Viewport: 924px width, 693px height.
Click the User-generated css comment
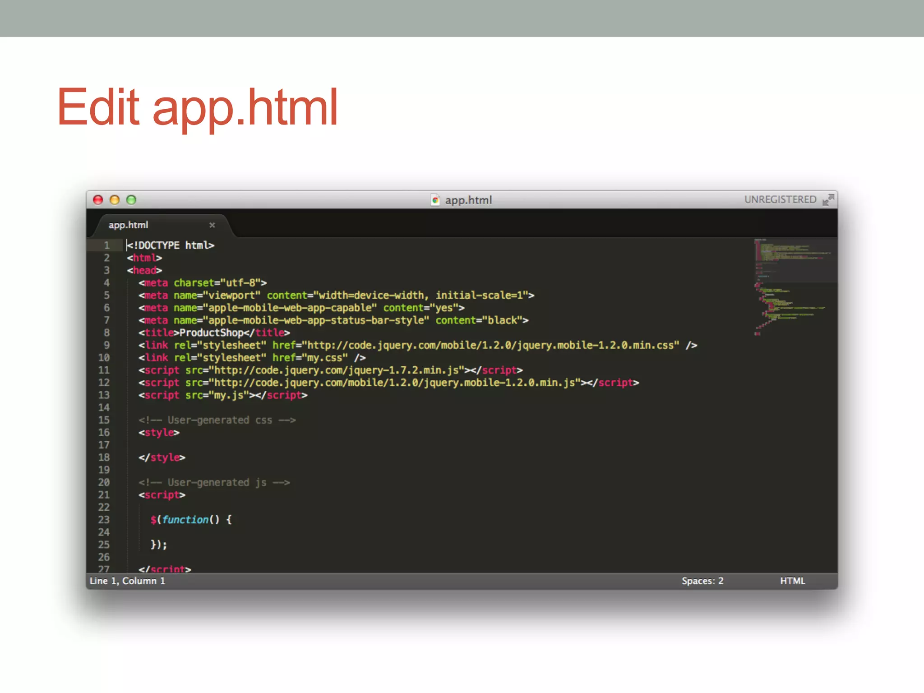[217, 420]
